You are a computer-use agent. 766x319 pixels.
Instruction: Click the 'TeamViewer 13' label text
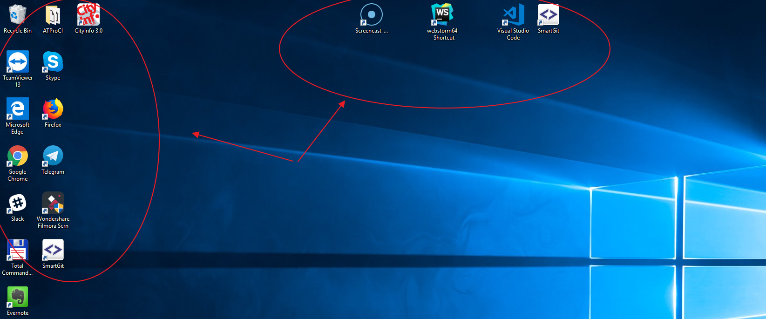[x=18, y=81]
